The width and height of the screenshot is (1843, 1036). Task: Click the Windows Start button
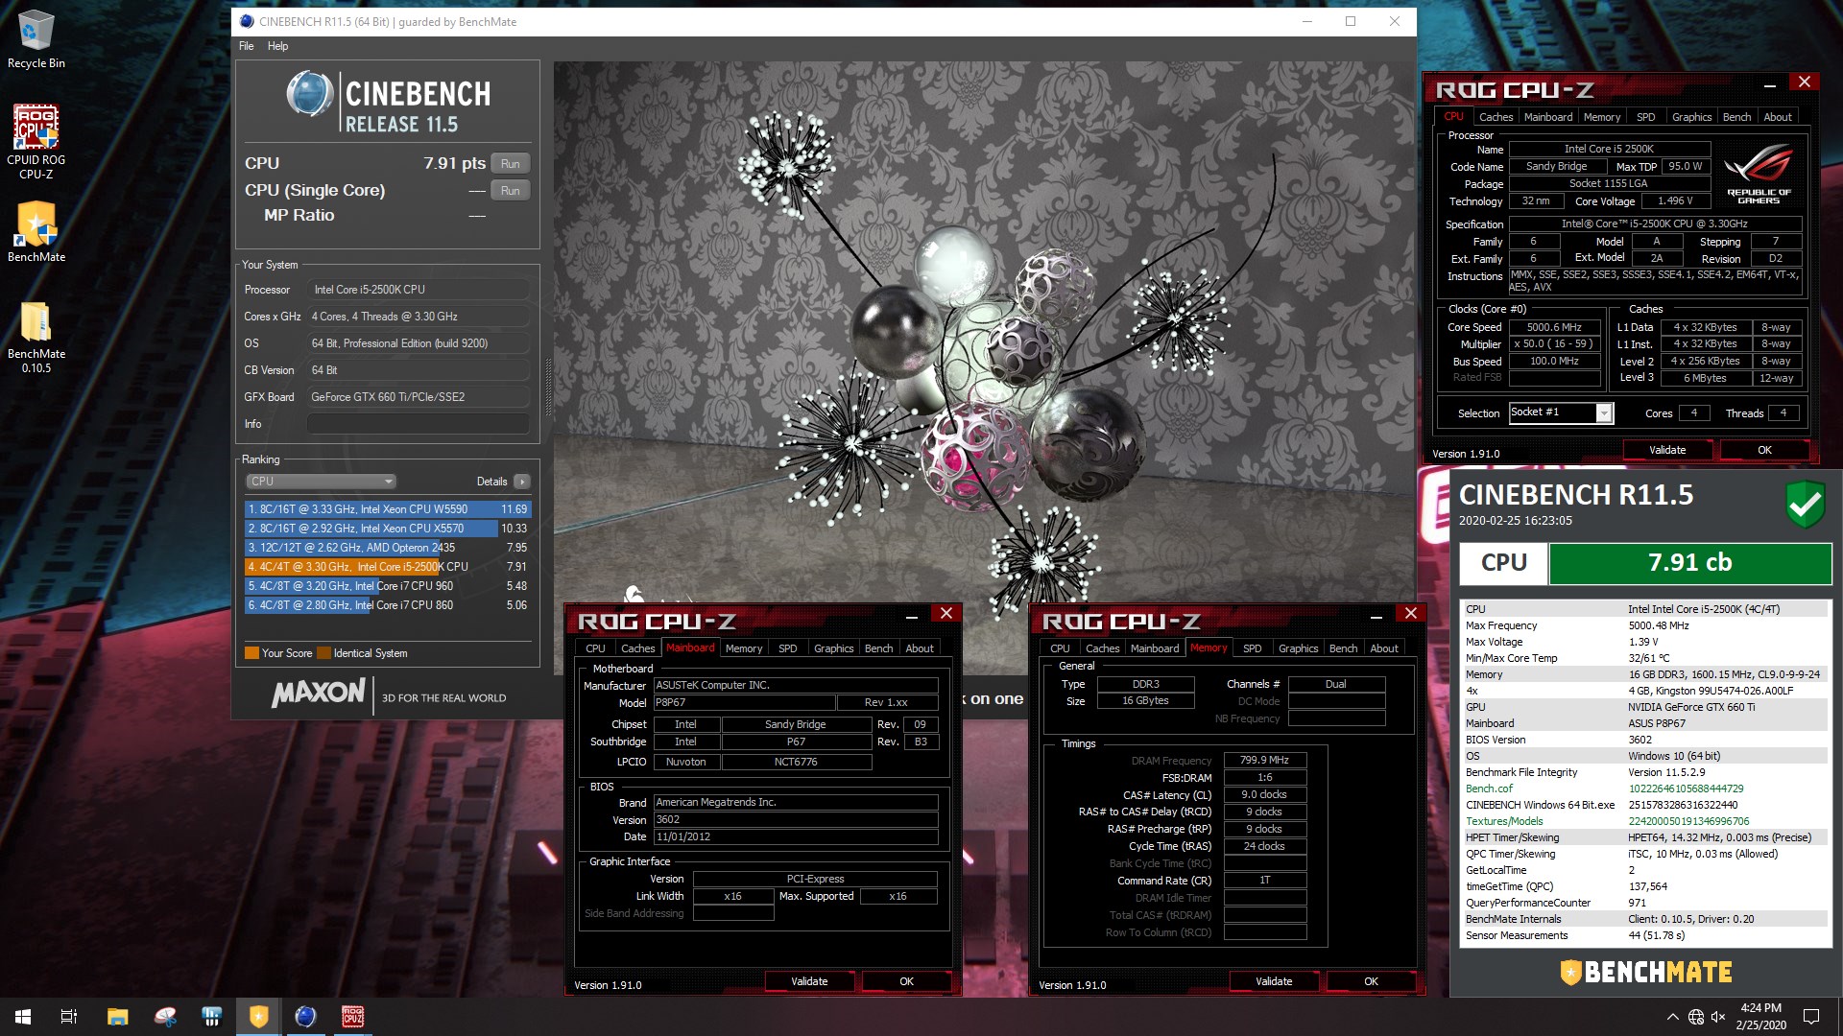pyautogui.click(x=23, y=1017)
